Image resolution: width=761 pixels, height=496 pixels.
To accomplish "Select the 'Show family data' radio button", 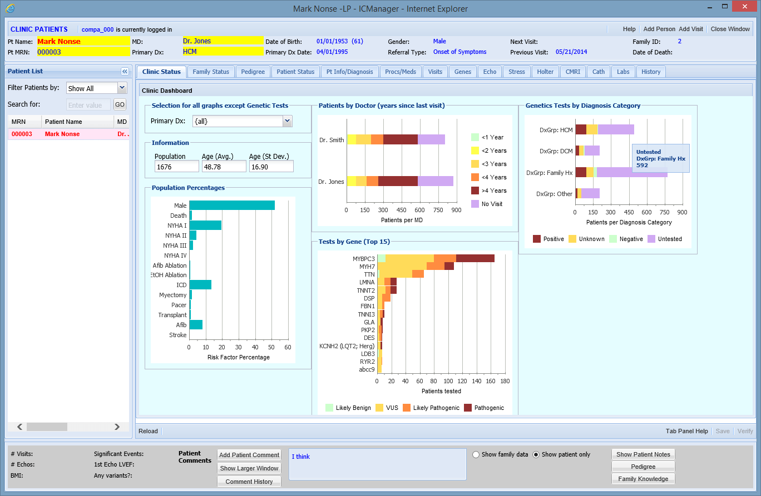I will tap(476, 454).
